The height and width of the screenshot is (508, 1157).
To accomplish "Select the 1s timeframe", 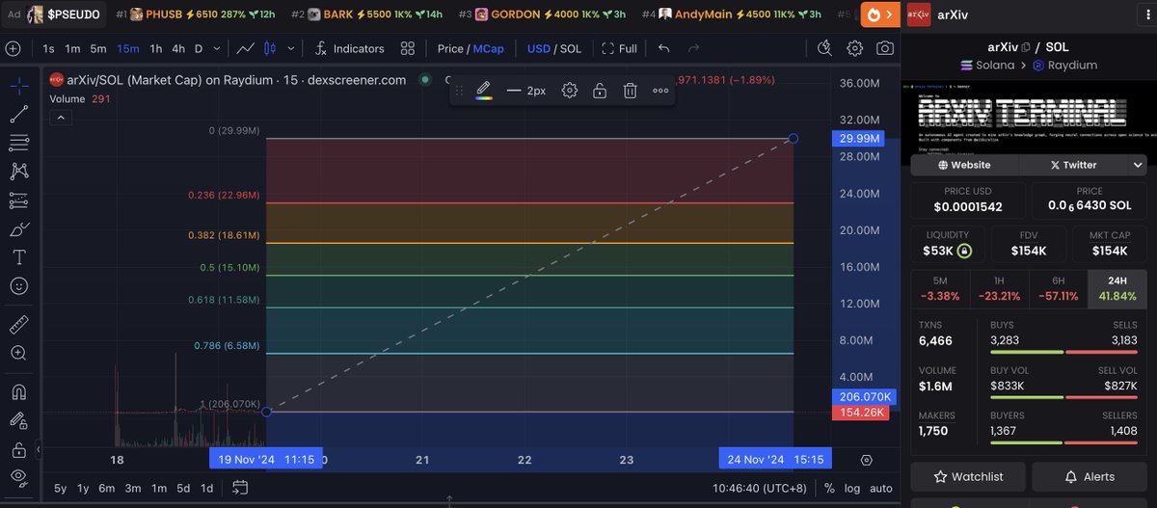I will pyautogui.click(x=48, y=48).
